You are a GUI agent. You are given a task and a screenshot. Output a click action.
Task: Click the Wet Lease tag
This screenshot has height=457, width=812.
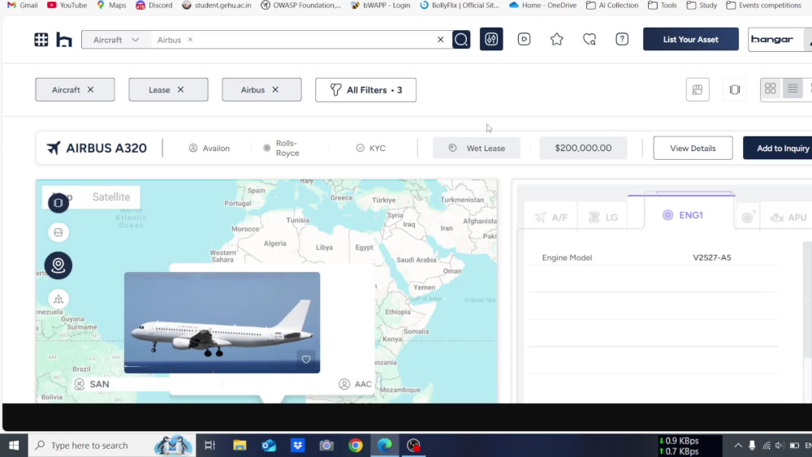click(x=477, y=148)
